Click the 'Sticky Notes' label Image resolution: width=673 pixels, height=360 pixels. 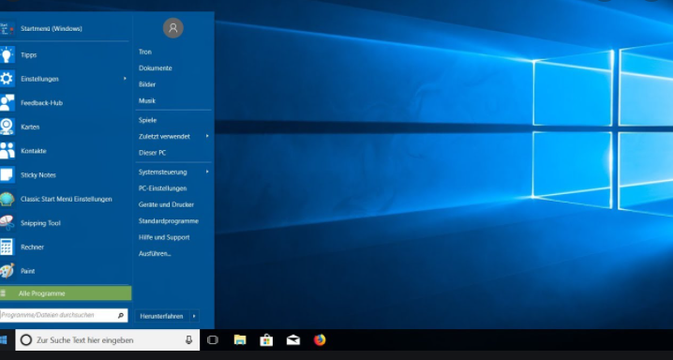[38, 175]
